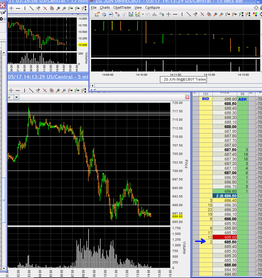
Task: Select vertical line tool in 15 secs toolbar
Action: (x=182, y=14)
